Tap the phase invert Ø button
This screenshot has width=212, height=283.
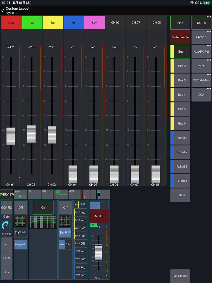point(6,244)
